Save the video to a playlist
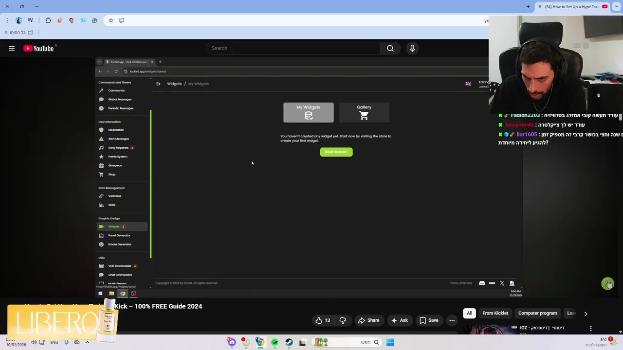This screenshot has width=623, height=350. (x=429, y=320)
